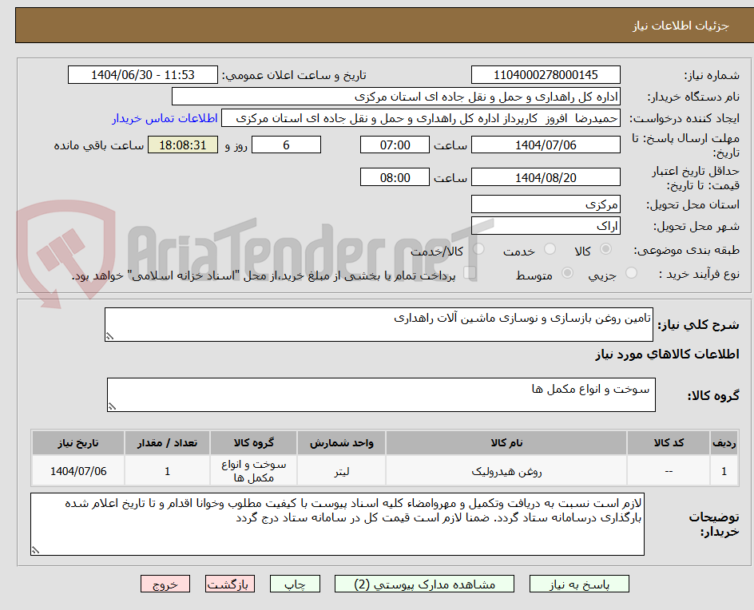This screenshot has width=754, height=610.
Task: Select the کالا/خدمت radio button
Action: pos(478,249)
